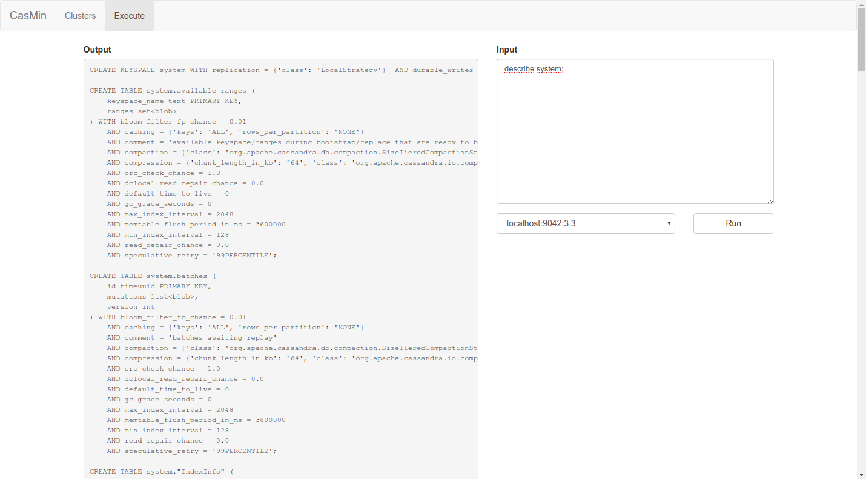Click the Run button
This screenshot has width=866, height=479.
coord(733,223)
